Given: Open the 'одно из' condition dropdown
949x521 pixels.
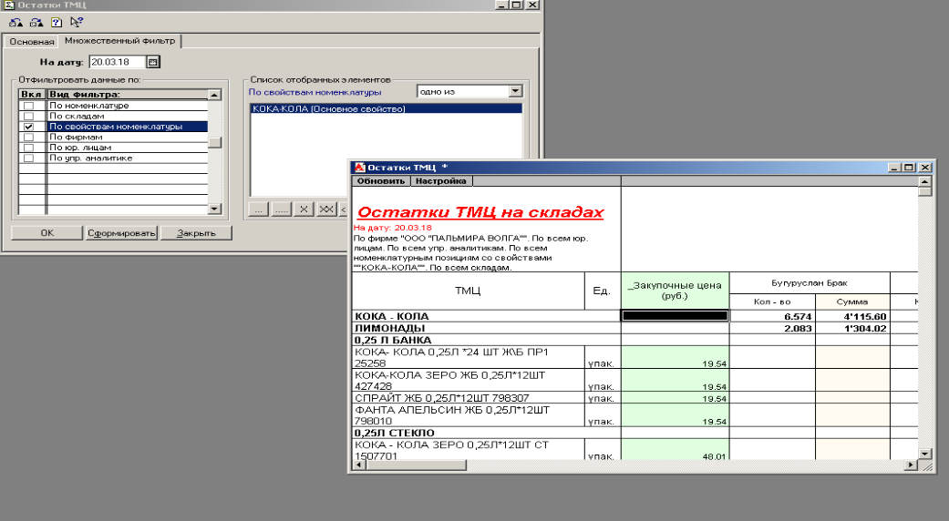Looking at the screenshot, I should click(x=515, y=91).
